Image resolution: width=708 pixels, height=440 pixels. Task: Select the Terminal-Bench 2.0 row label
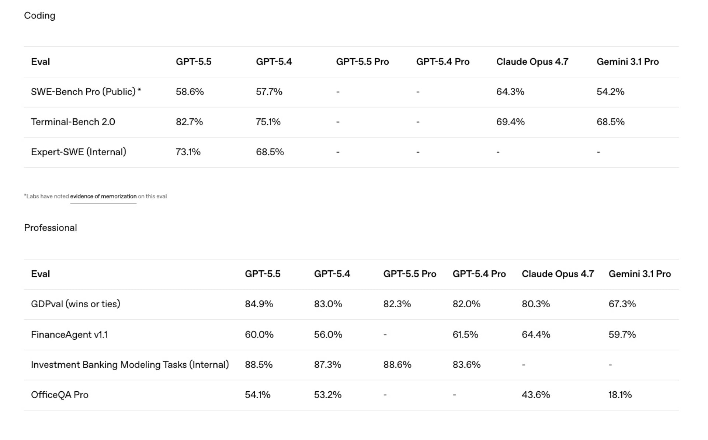point(73,122)
